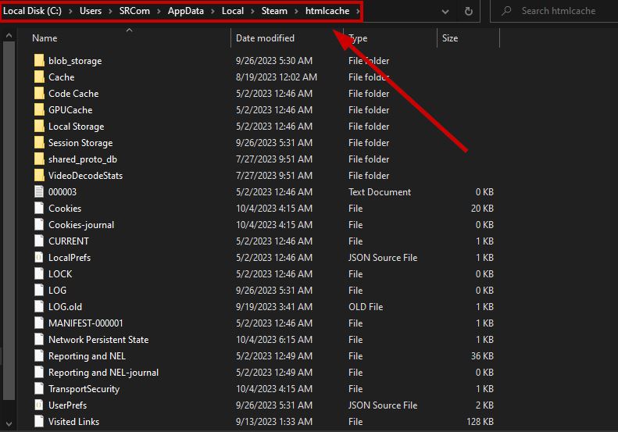Click the Size column header
This screenshot has width=618, height=432.
coord(451,38)
